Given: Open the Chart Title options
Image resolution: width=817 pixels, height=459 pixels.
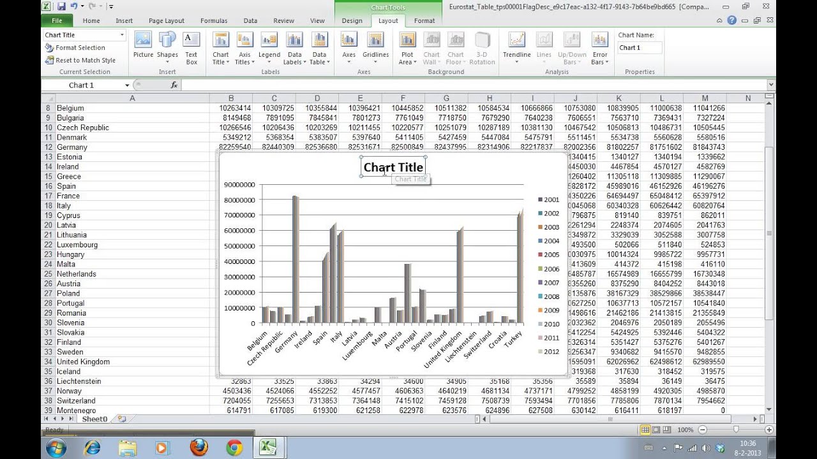Looking at the screenshot, I should point(221,48).
